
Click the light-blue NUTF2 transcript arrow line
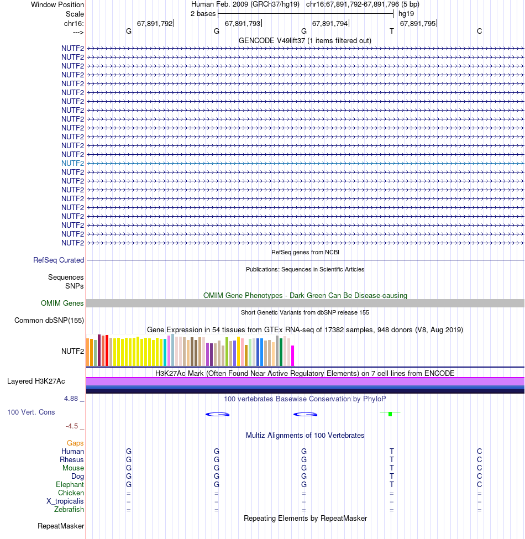(305, 163)
